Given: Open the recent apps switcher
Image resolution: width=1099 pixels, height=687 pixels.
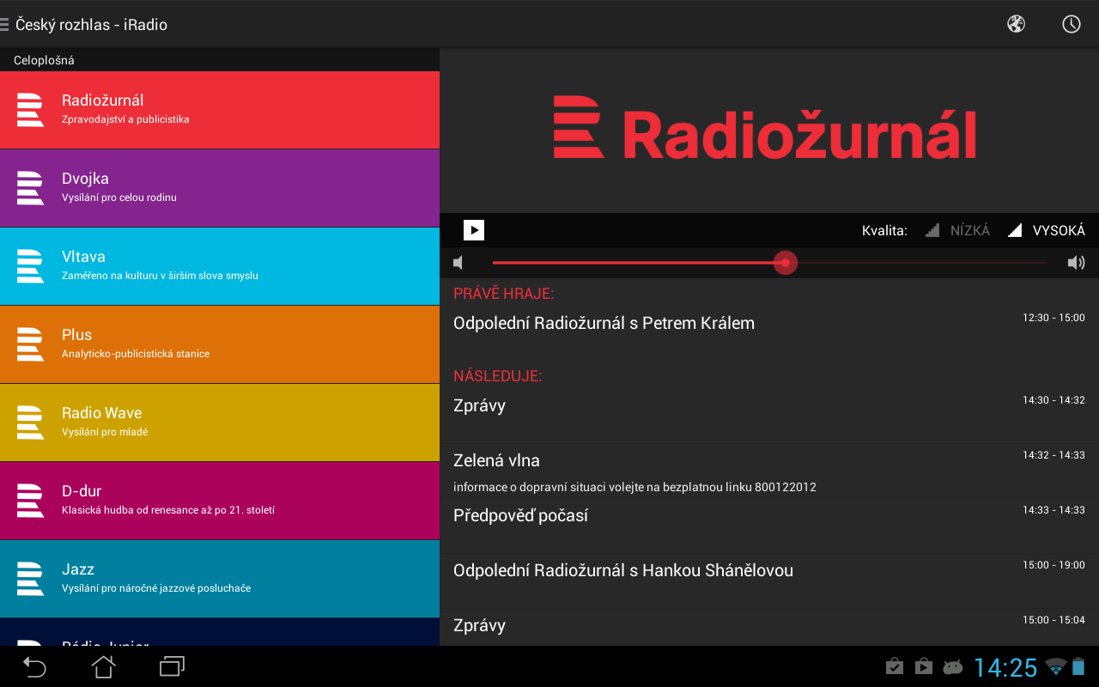Looking at the screenshot, I should (172, 666).
